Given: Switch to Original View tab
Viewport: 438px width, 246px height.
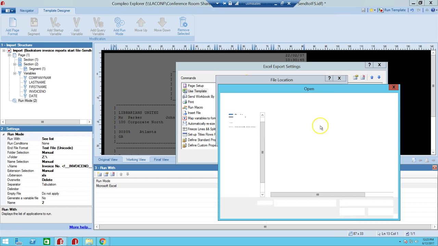Looking at the screenshot, I should click(x=108, y=160).
